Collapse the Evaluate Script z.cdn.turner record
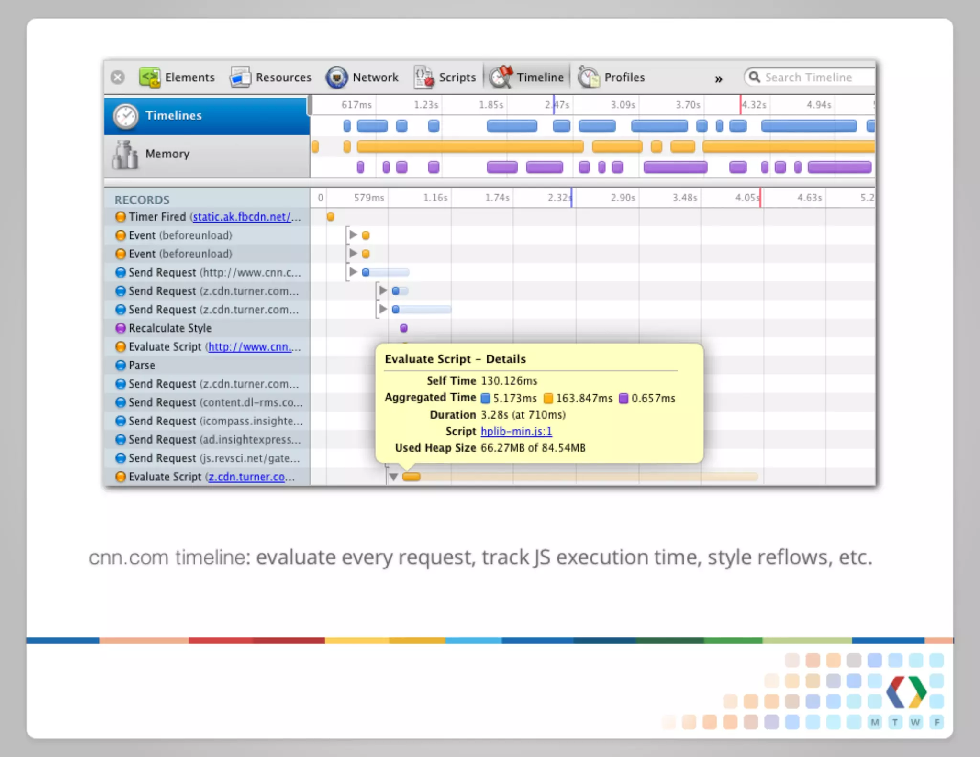The width and height of the screenshot is (980, 757). click(x=393, y=477)
